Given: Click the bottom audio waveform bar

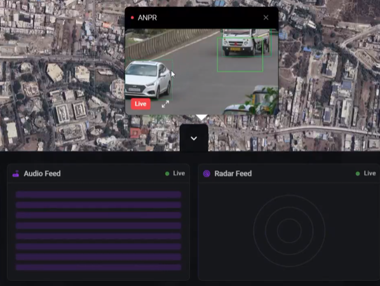Looking at the screenshot, I should point(98,268).
